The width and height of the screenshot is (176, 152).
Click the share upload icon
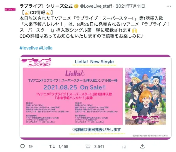click(142, 146)
